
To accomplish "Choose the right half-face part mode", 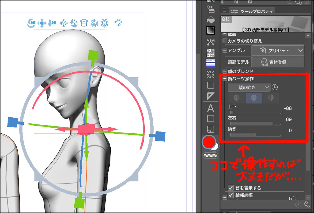I will (271, 98).
